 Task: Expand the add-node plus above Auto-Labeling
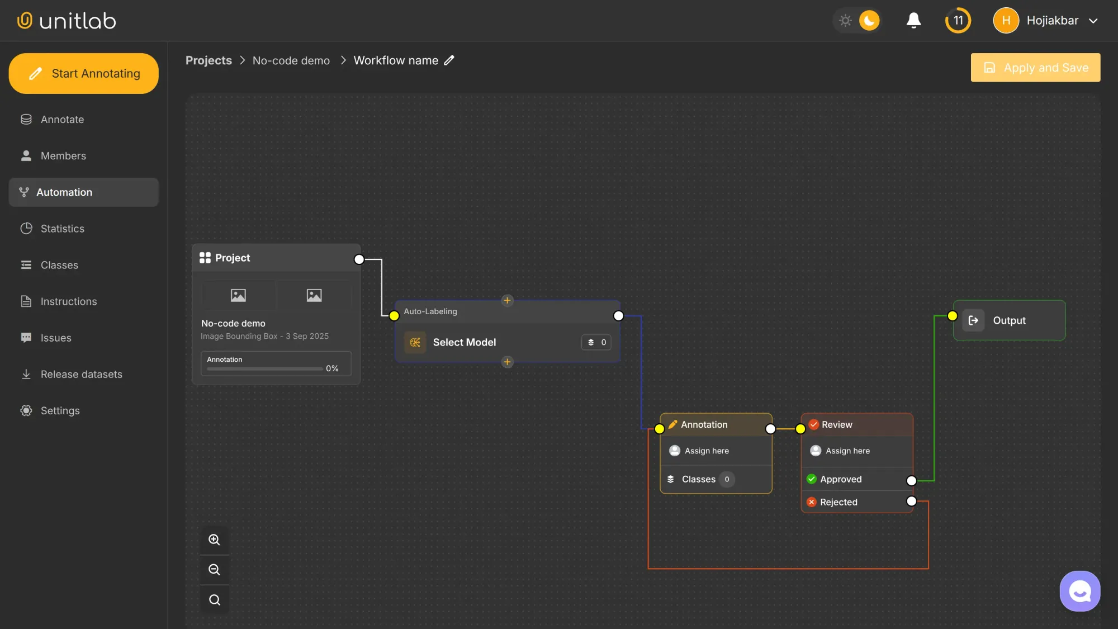pos(507,300)
